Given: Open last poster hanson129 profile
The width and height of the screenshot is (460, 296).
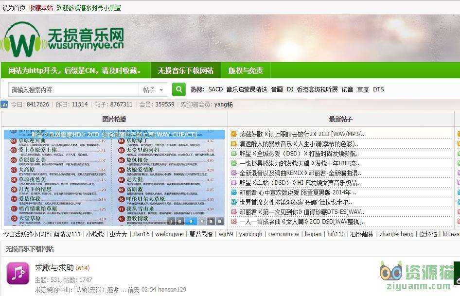Looking at the screenshot, I should pos(172,290).
